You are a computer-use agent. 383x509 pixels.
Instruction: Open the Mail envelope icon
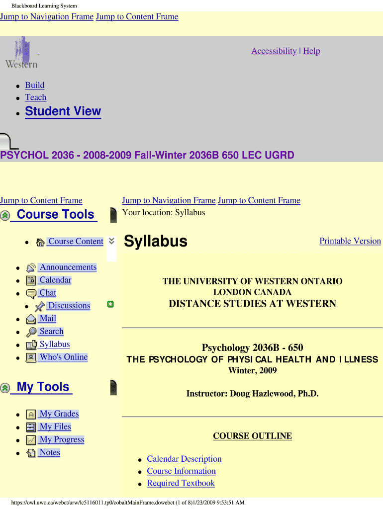pyautogui.click(x=31, y=319)
